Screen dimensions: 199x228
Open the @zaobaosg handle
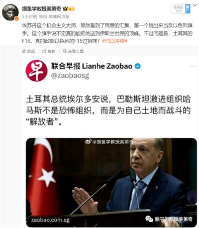[x=70, y=76]
